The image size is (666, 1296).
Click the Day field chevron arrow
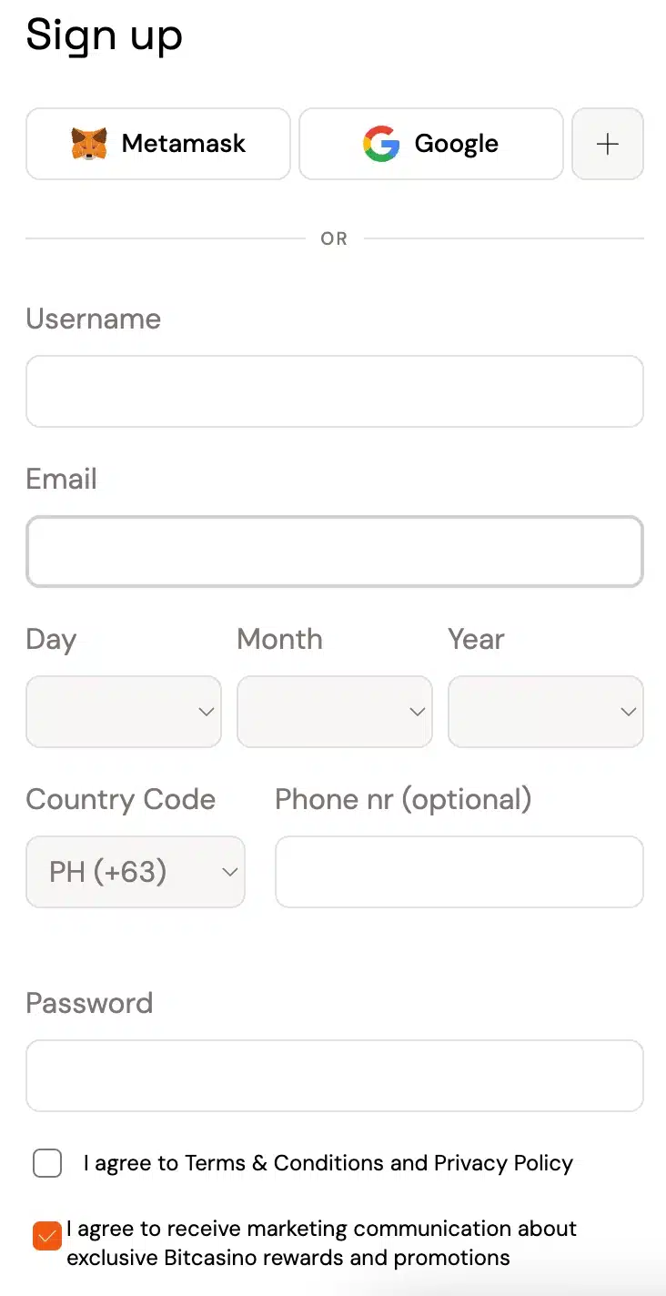coord(207,712)
